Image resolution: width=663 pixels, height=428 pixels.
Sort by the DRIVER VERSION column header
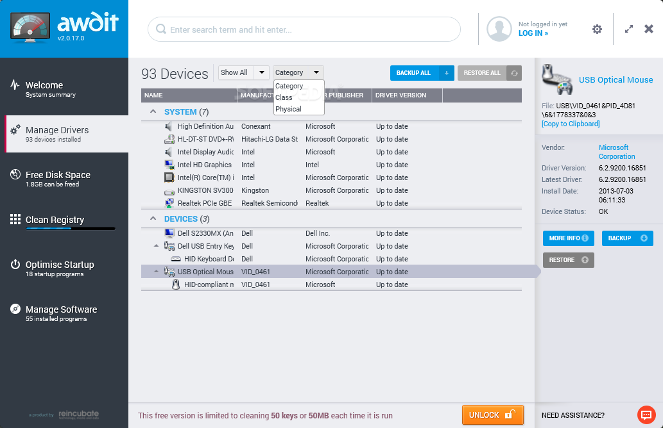407,95
